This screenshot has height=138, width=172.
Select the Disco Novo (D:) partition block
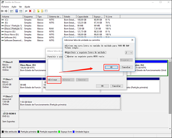[33, 69]
